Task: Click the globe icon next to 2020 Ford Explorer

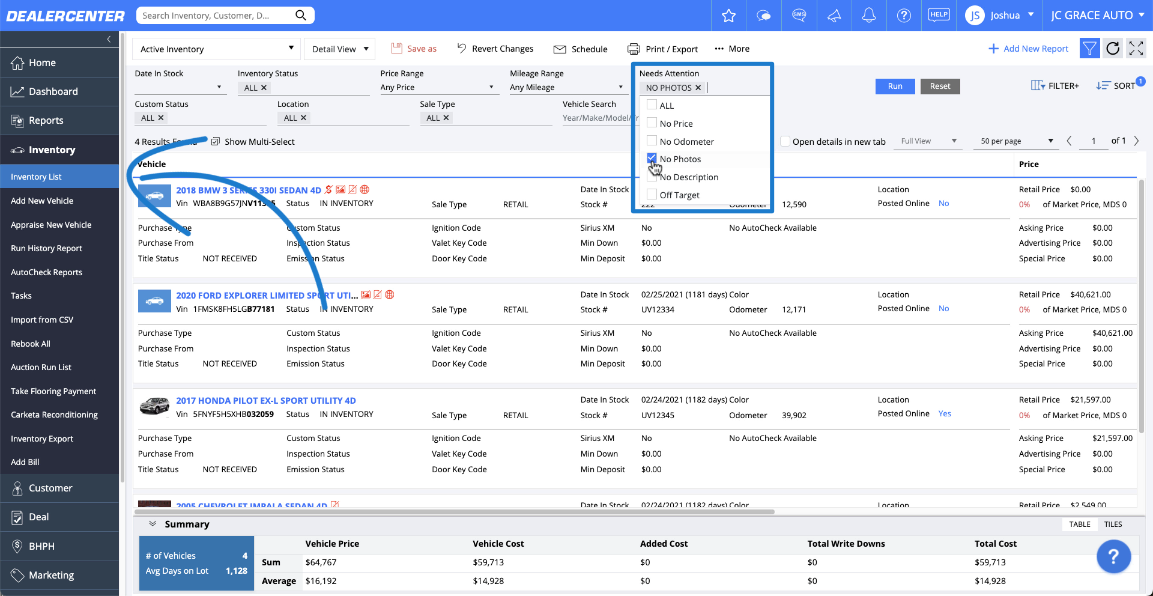Action: point(389,295)
